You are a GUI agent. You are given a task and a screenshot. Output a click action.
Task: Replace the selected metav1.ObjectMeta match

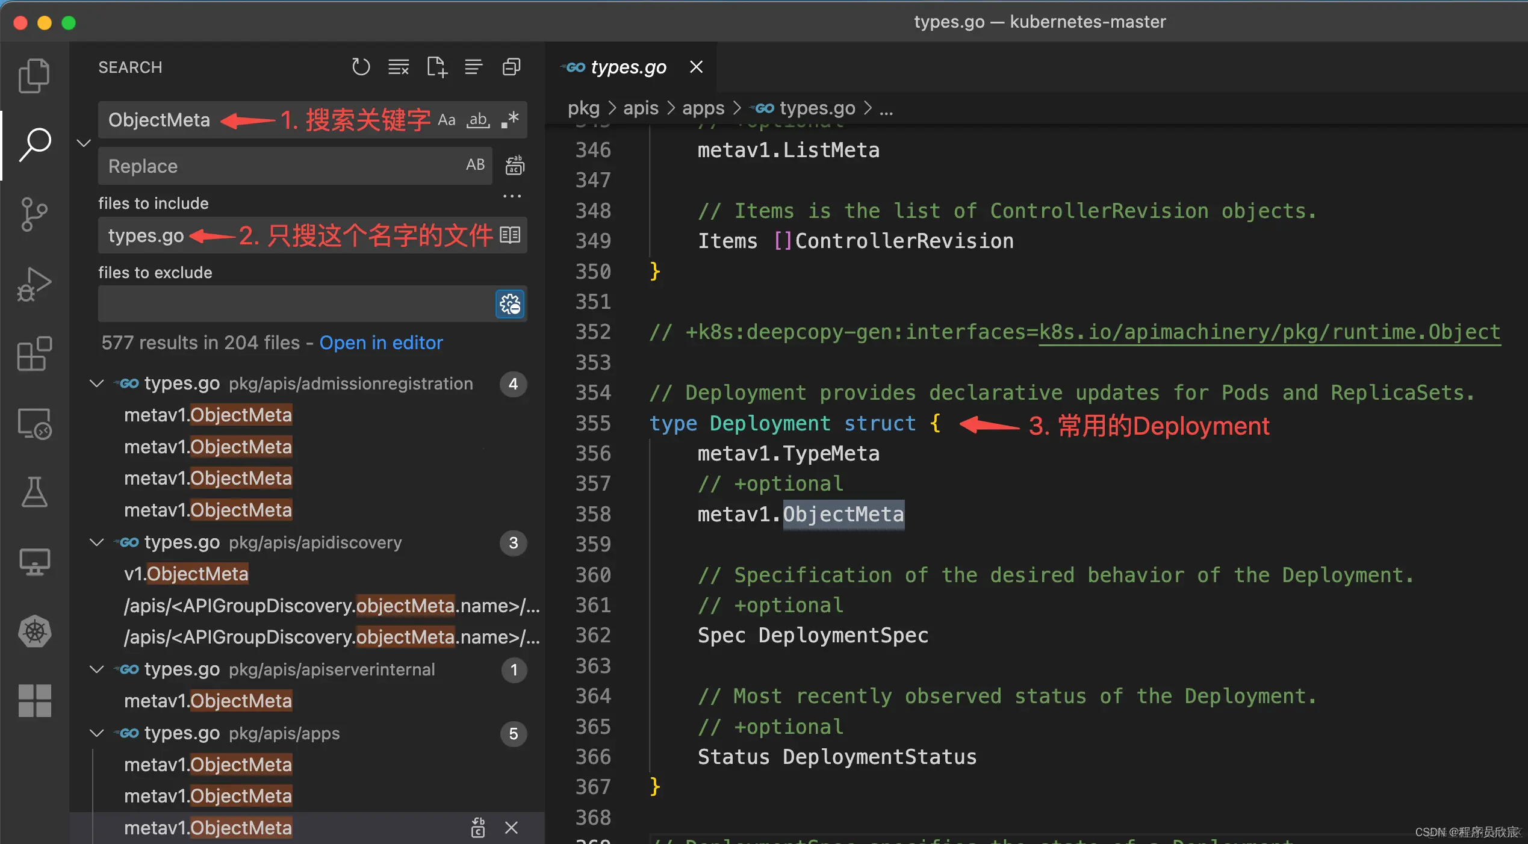(x=478, y=828)
